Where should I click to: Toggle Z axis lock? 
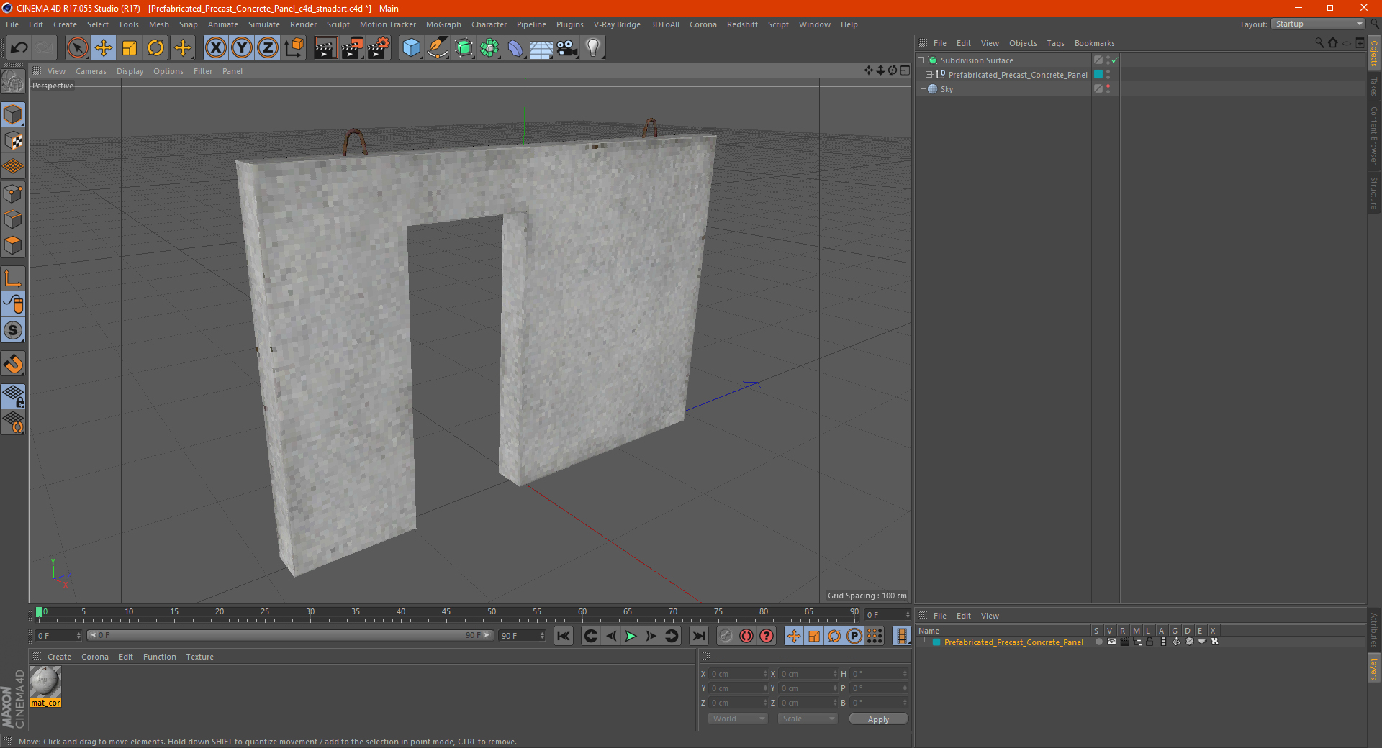tap(268, 48)
